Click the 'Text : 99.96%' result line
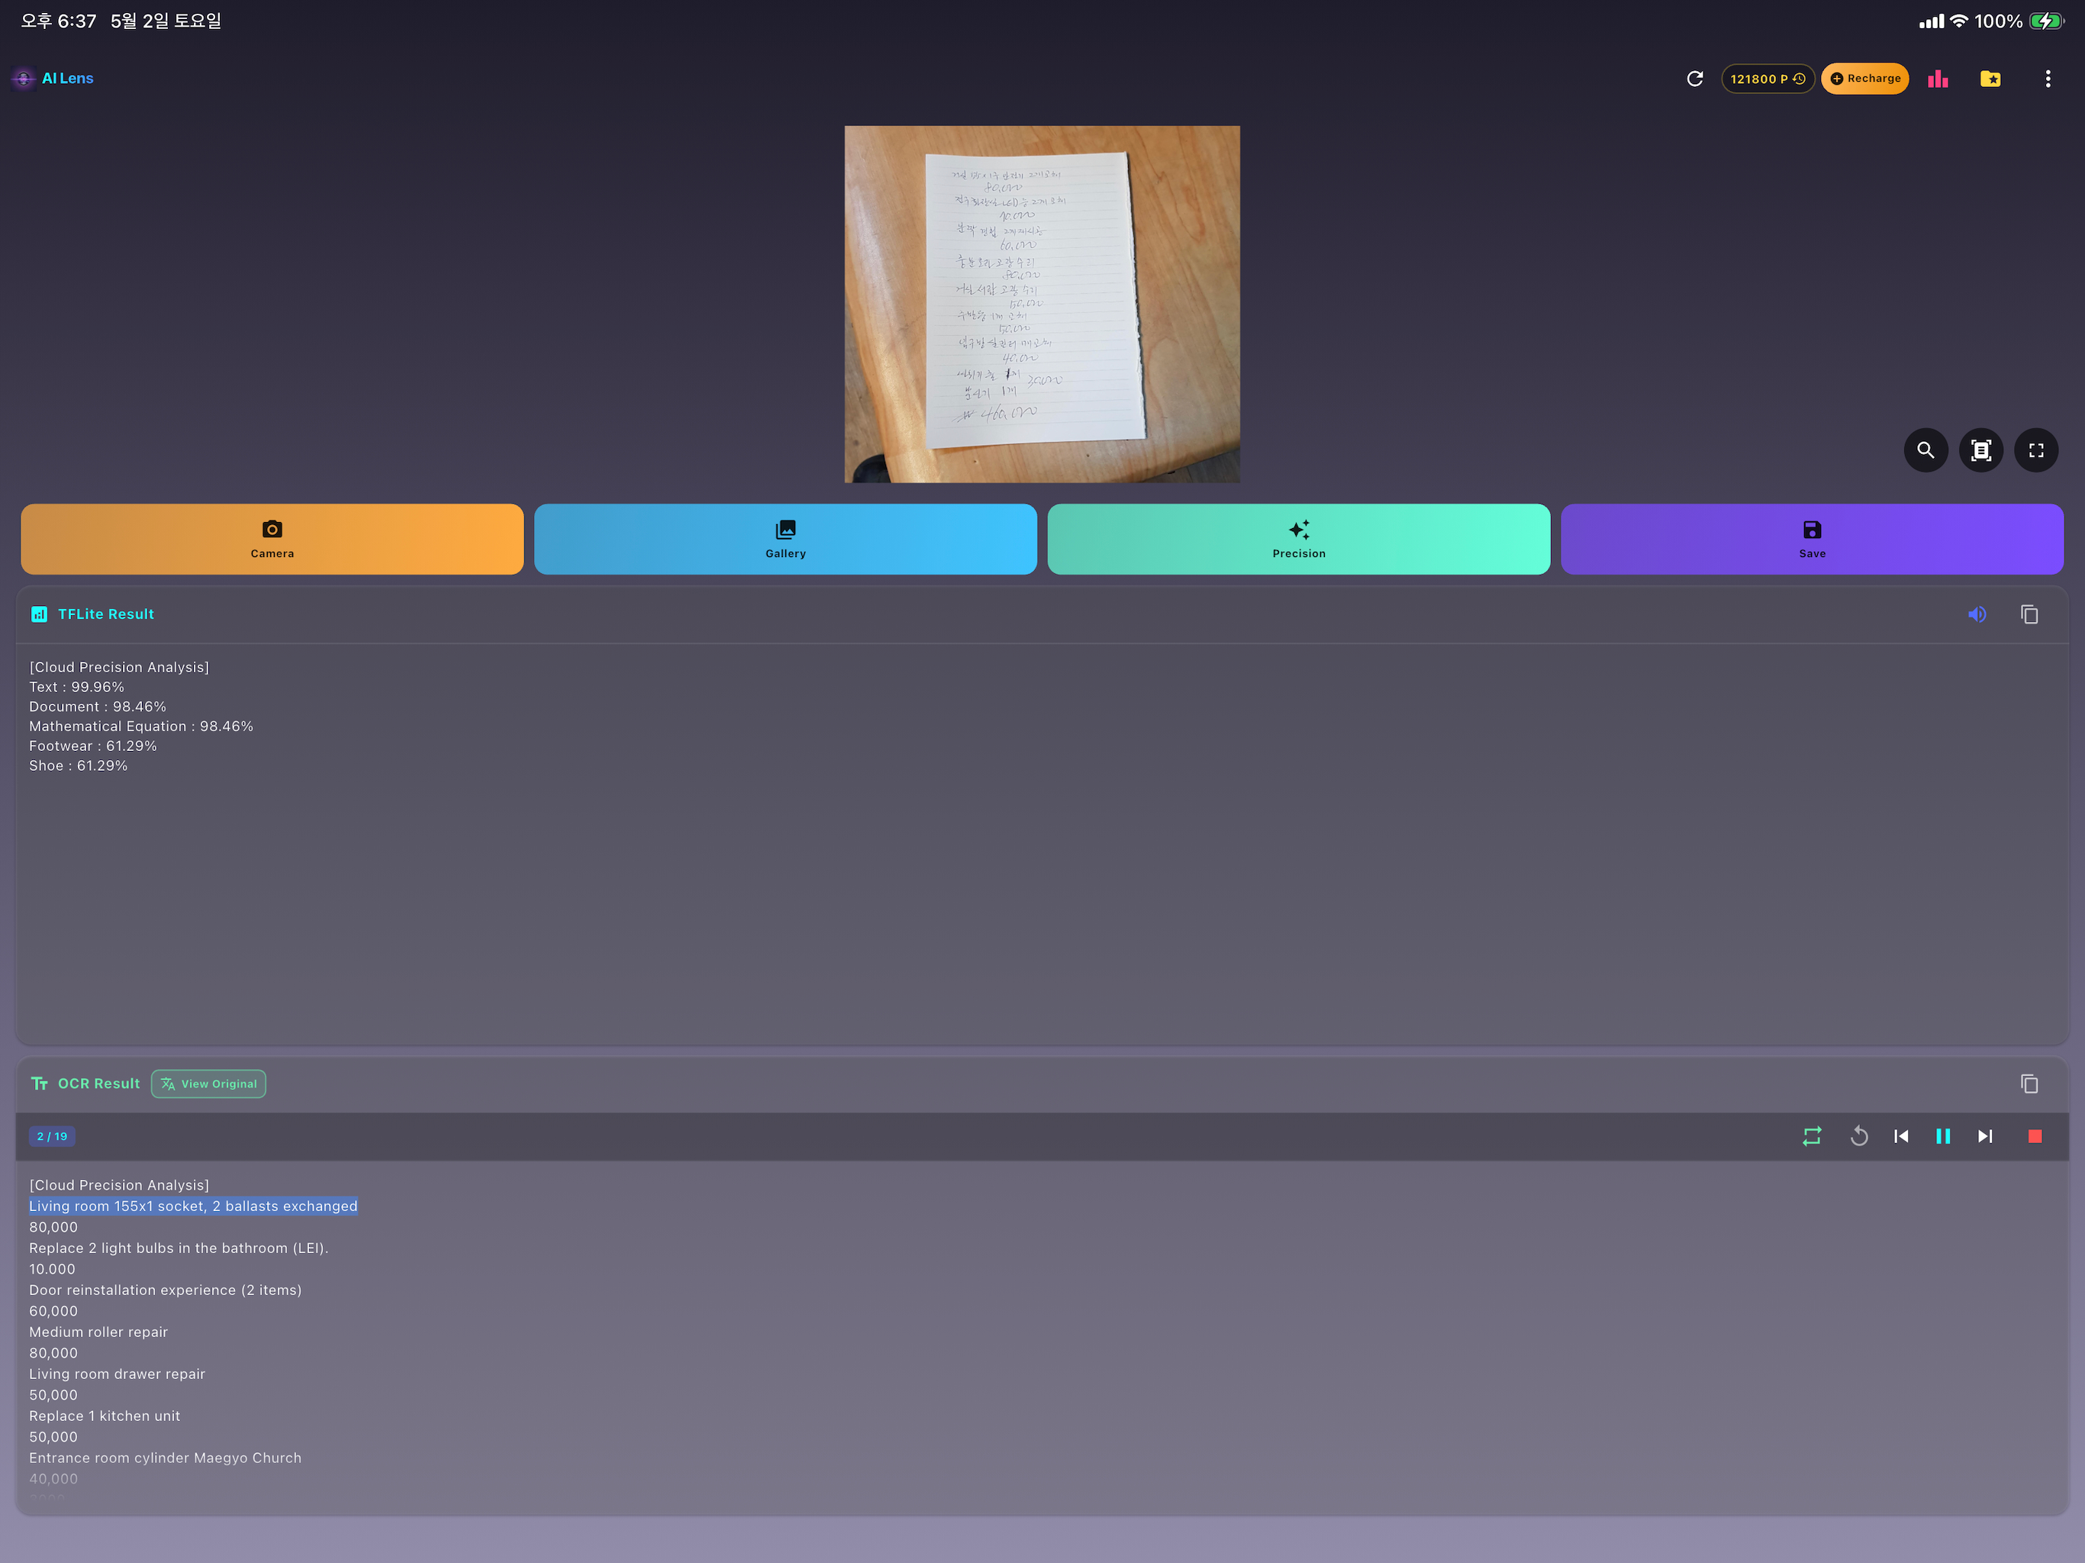Viewport: 2085px width, 1563px height. click(x=76, y=686)
